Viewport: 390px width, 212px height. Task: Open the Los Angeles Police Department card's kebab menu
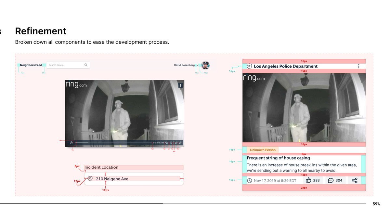[x=358, y=66]
